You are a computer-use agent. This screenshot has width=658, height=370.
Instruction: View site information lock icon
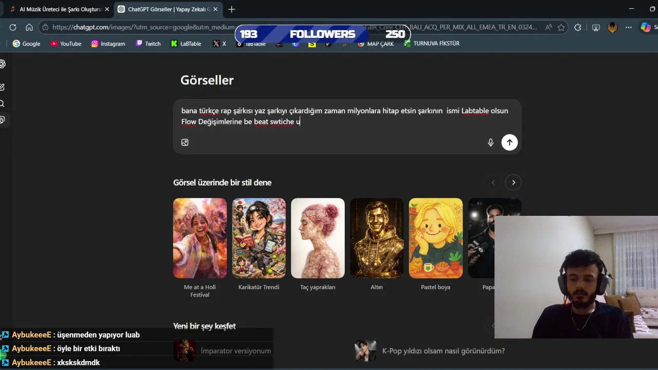pyautogui.click(x=46, y=27)
